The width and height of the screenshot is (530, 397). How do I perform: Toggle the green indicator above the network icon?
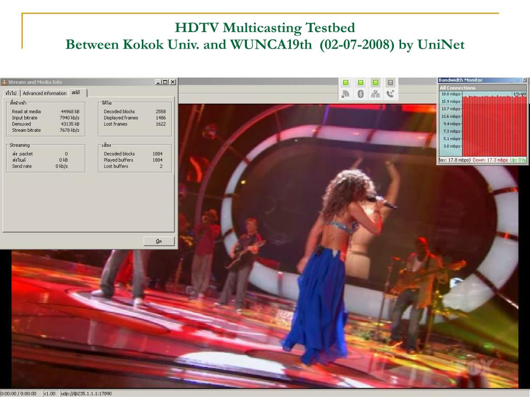[x=375, y=82]
